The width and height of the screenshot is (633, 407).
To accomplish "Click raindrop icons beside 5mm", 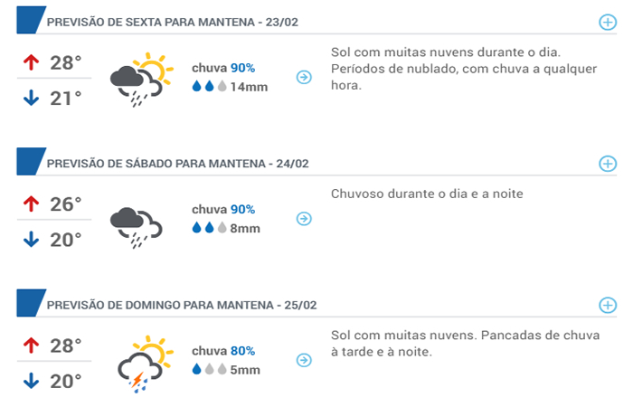I will pos(209,369).
